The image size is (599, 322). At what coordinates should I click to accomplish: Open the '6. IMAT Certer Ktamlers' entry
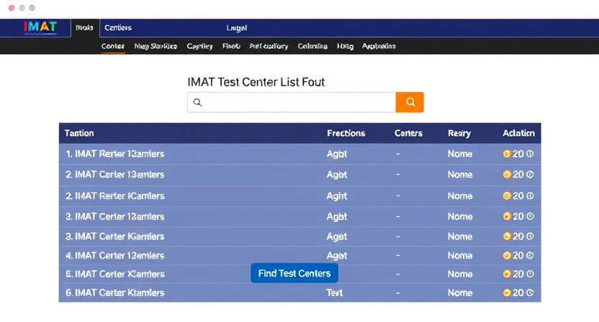115,293
